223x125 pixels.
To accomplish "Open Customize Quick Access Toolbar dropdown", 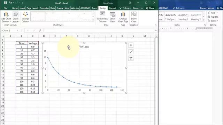I will click(22, 3).
